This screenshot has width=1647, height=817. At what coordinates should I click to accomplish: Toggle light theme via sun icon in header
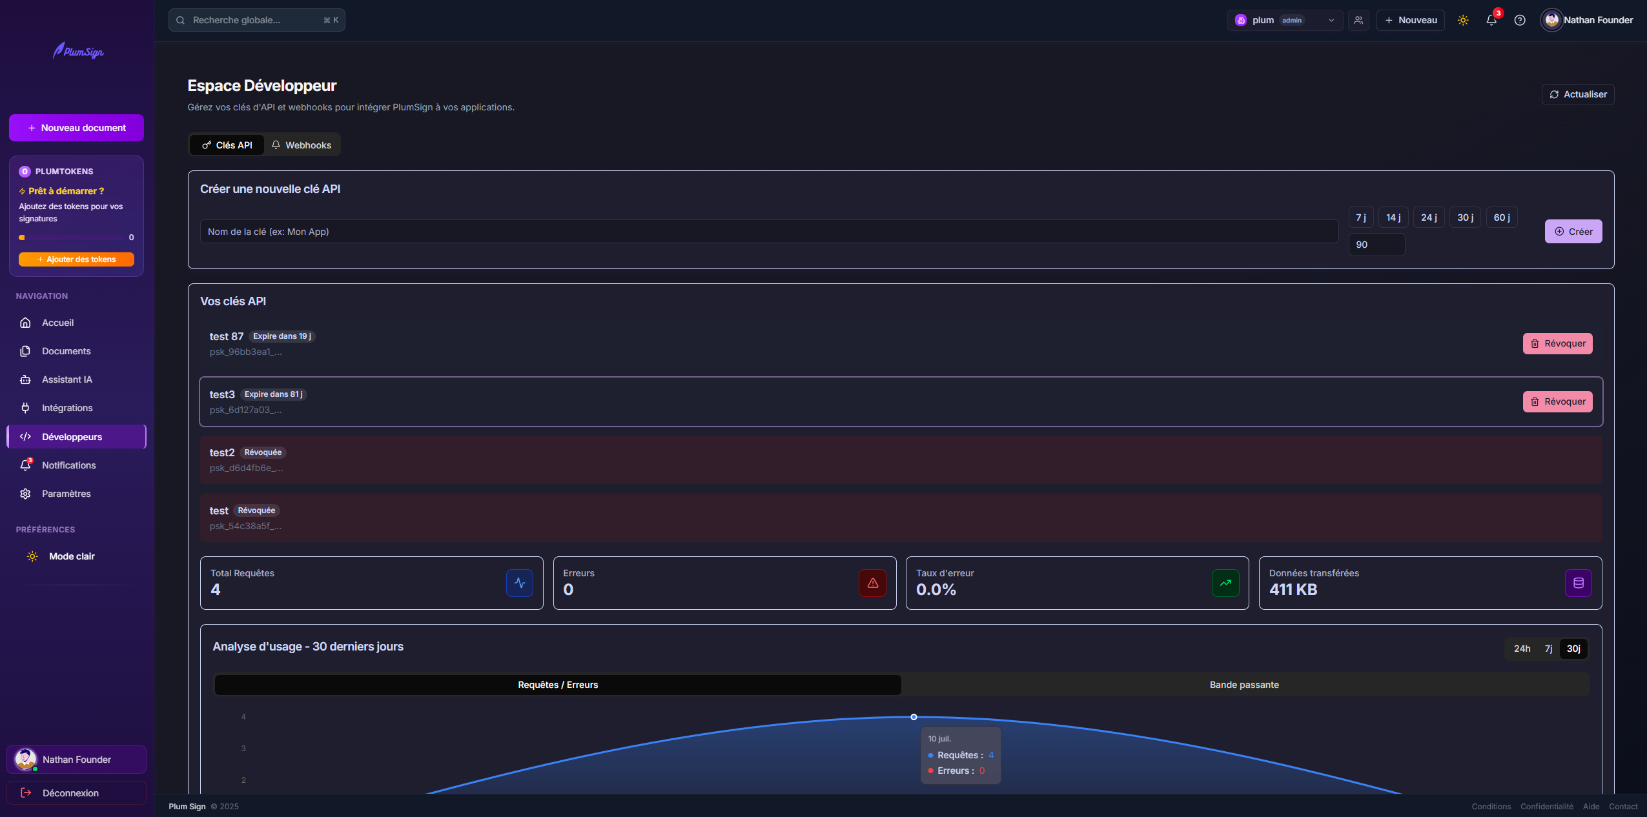(x=1463, y=20)
